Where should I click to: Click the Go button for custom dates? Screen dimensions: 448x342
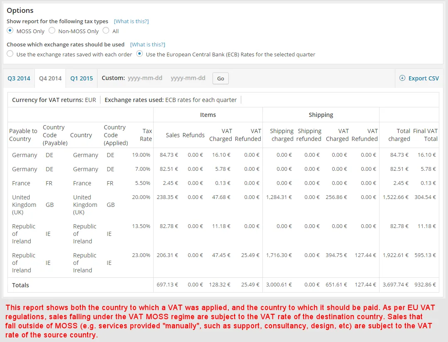tap(220, 78)
